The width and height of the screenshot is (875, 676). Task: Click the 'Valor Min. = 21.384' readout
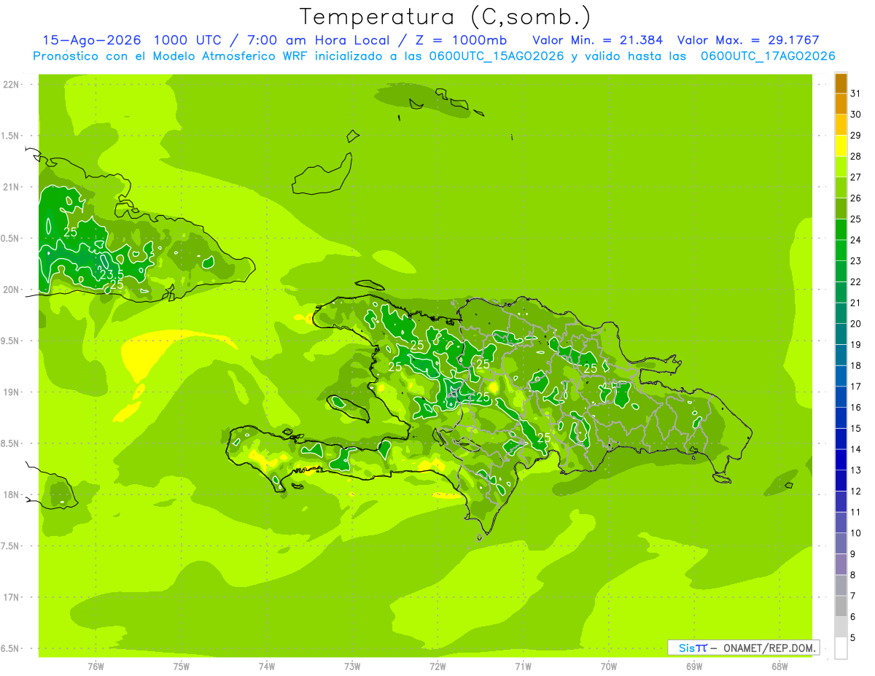598,40
